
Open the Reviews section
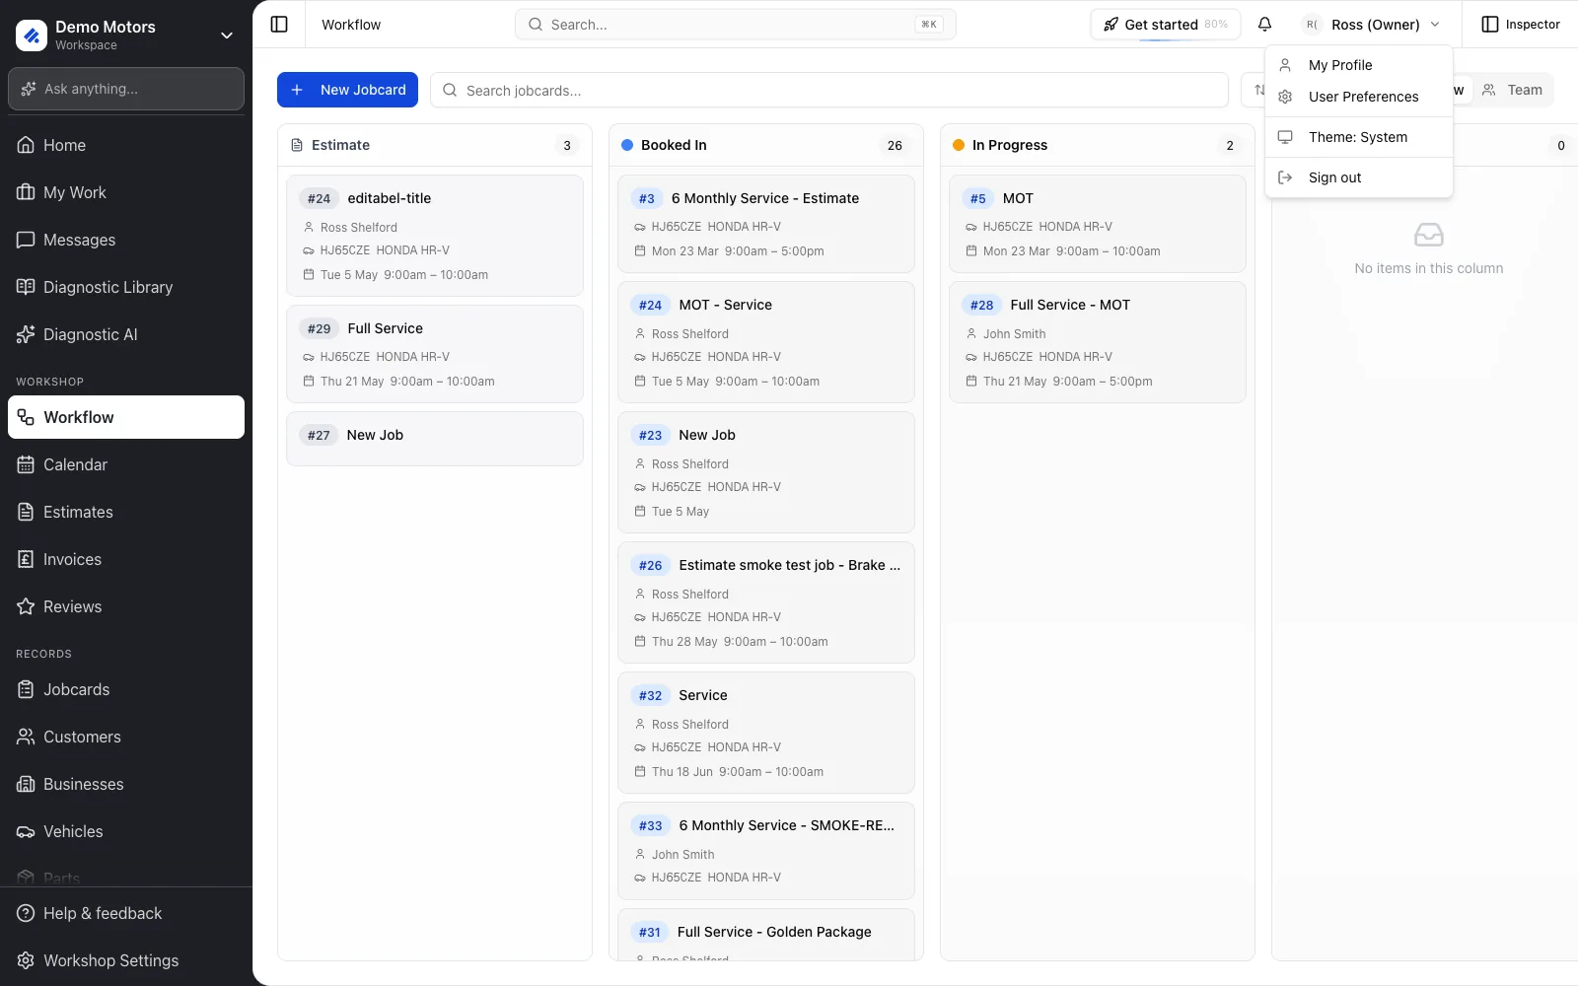[126, 606]
